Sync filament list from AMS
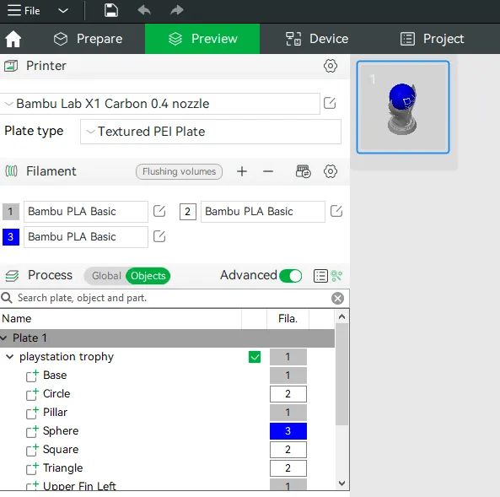Viewport: 500px width, 497px height. tap(304, 171)
